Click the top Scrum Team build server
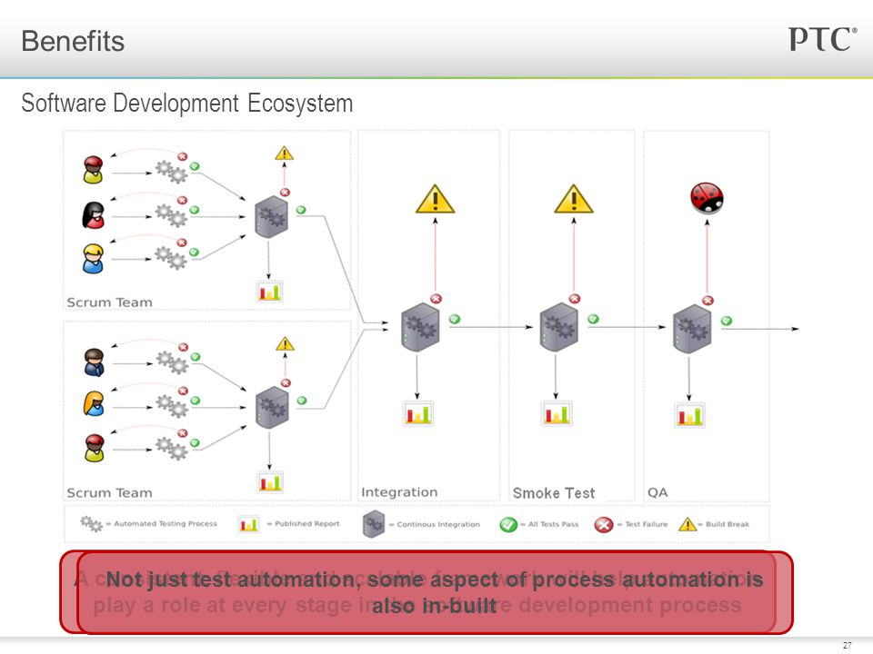This screenshot has height=654, width=873. coord(271,217)
